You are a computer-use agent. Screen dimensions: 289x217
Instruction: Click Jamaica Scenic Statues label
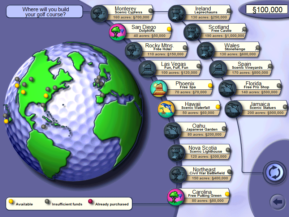point(263,108)
